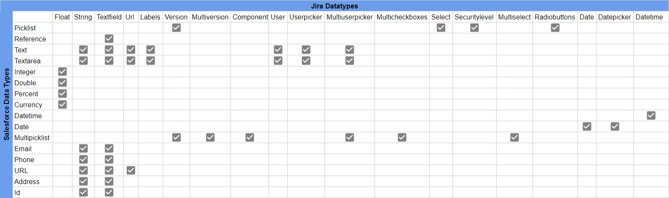Uncheck Text row Labels checkbox

[x=150, y=49]
